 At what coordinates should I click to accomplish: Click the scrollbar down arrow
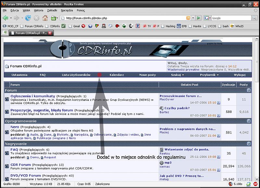[x=257, y=179]
